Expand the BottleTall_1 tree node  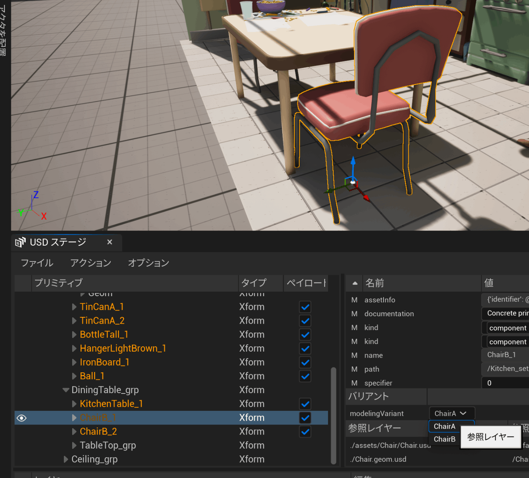pos(74,335)
